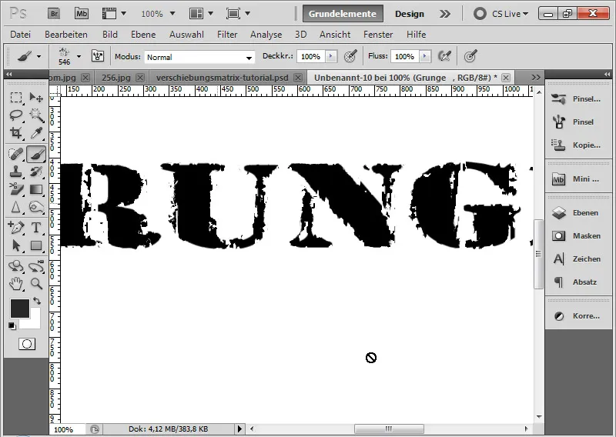Viewport: 616px width, 437px height.
Task: Open the zoom level dropdown
Action: point(172,14)
